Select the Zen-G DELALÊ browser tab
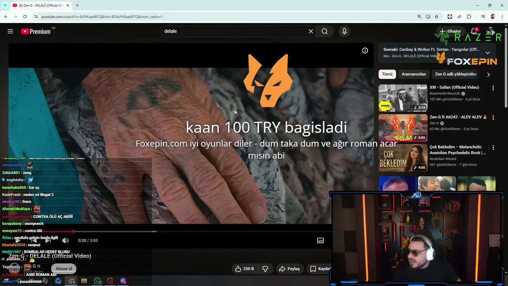 click(x=40, y=6)
